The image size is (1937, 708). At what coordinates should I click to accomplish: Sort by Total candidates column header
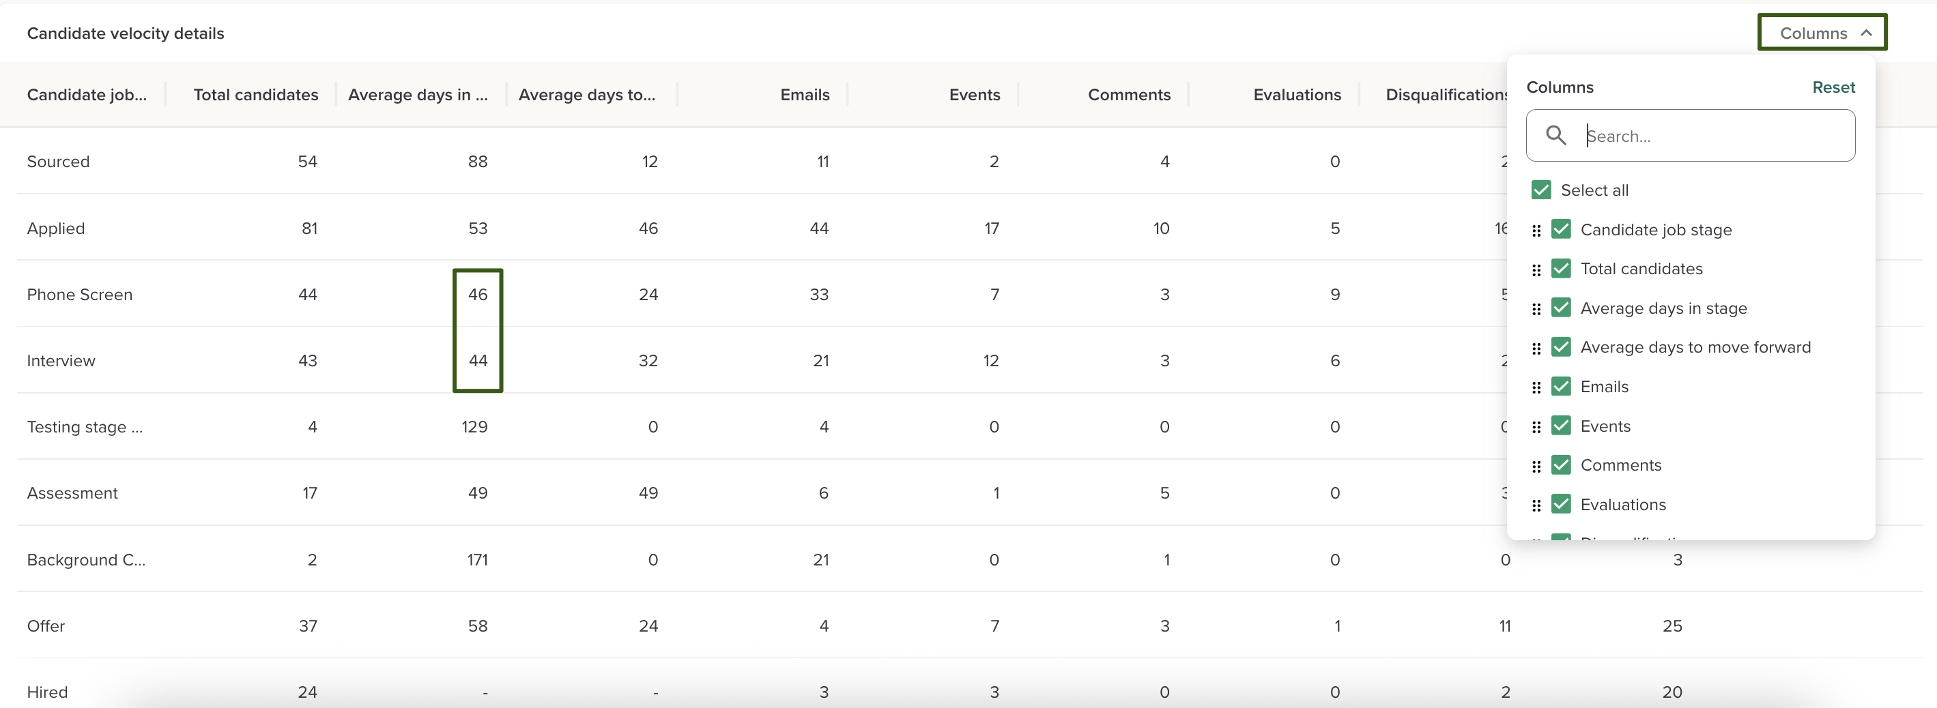click(256, 95)
